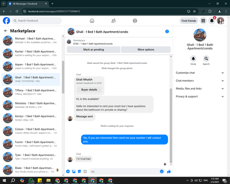Search in conversation with magnifier icon
The image size is (230, 184).
(x=206, y=58)
